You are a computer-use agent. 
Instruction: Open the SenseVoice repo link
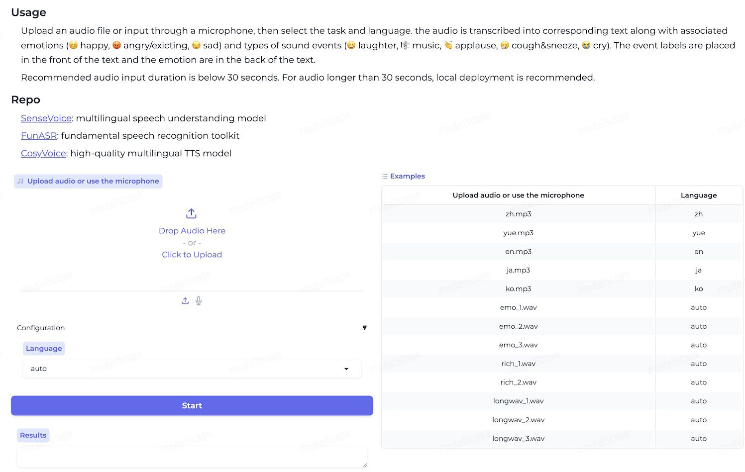tap(46, 118)
